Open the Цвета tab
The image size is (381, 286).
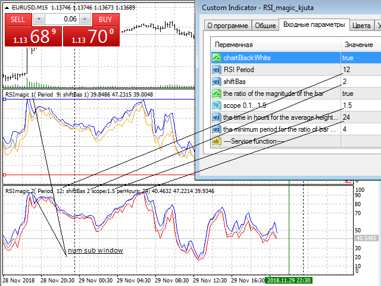(x=361, y=26)
